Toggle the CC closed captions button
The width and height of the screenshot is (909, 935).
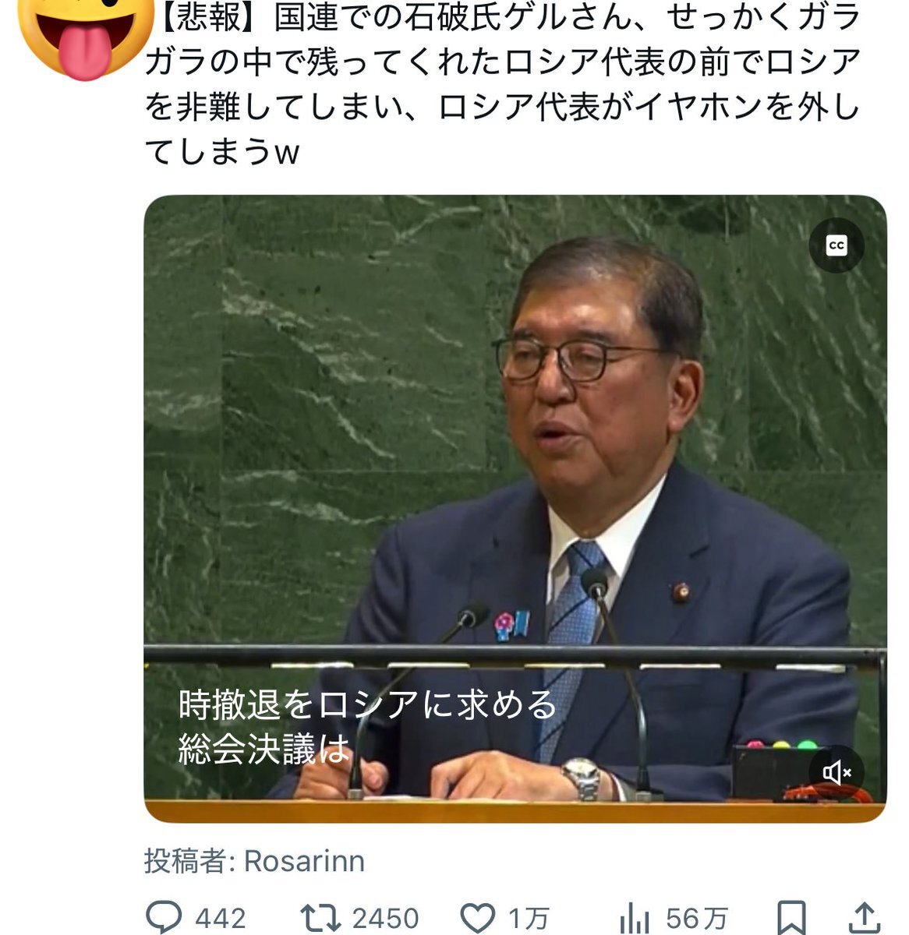(836, 245)
